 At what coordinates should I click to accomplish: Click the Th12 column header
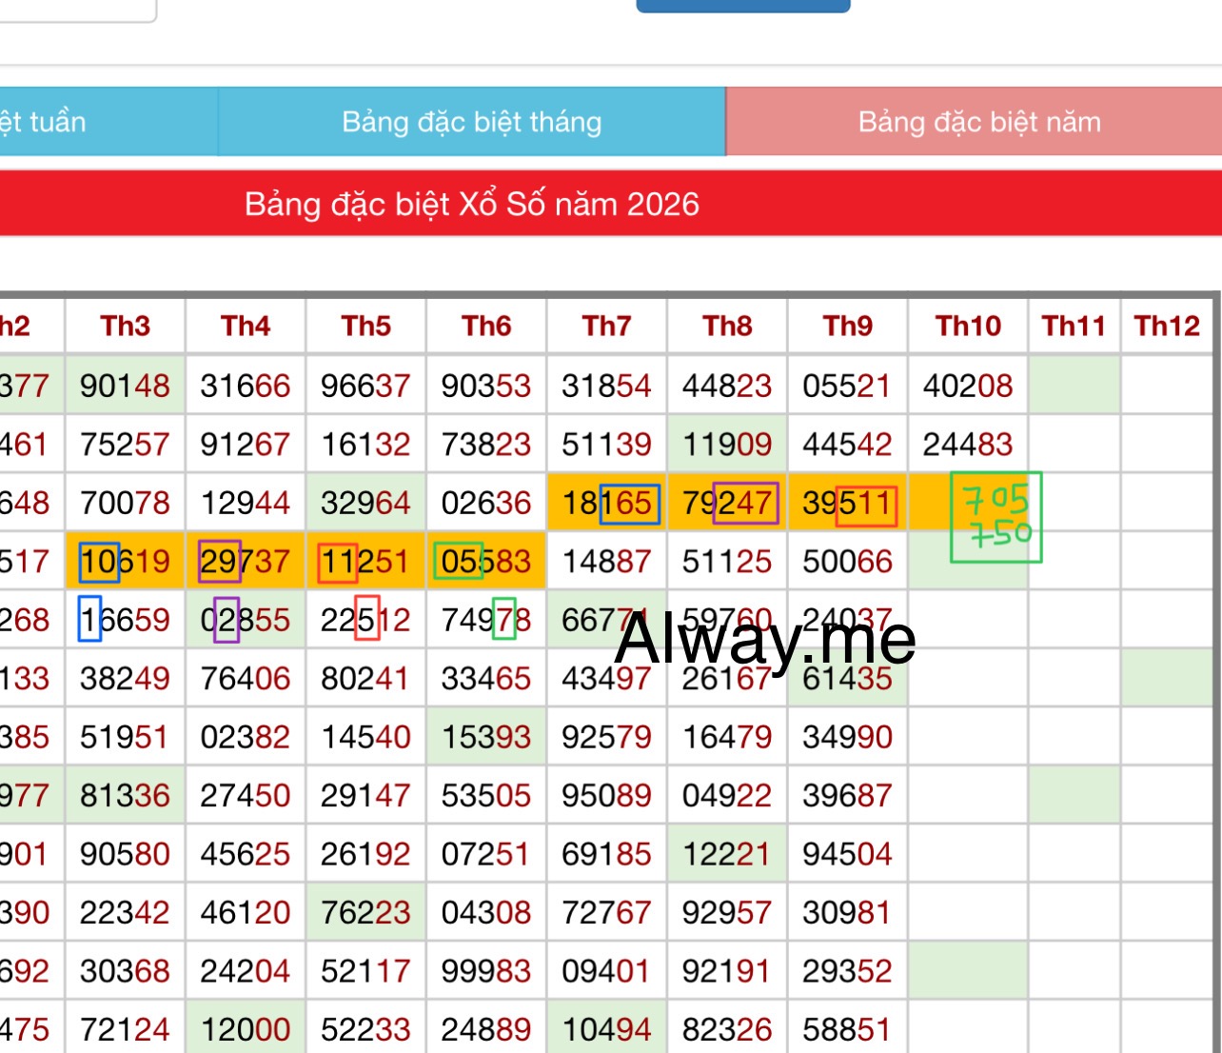pos(1167,327)
